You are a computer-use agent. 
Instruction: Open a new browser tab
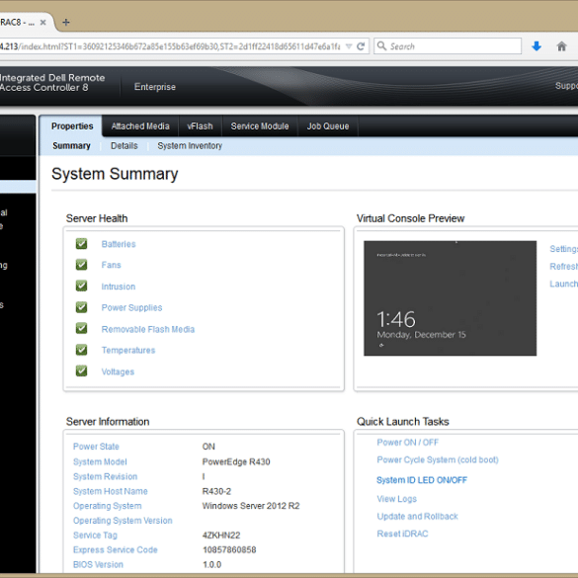pos(66,23)
